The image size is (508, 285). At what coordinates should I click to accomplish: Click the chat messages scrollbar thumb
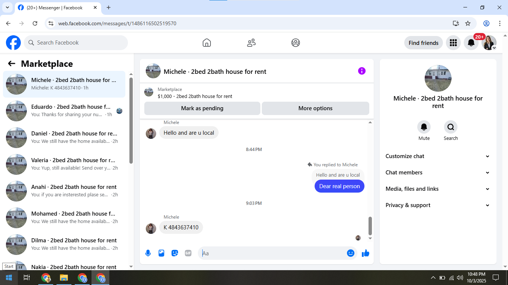click(370, 226)
